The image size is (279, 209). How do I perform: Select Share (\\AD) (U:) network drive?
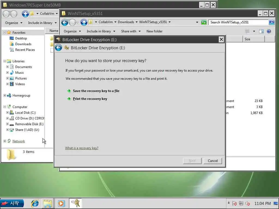[x=27, y=130]
